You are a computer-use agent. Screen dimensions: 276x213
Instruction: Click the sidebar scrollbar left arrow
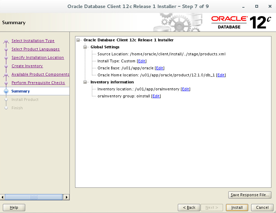(2, 197)
